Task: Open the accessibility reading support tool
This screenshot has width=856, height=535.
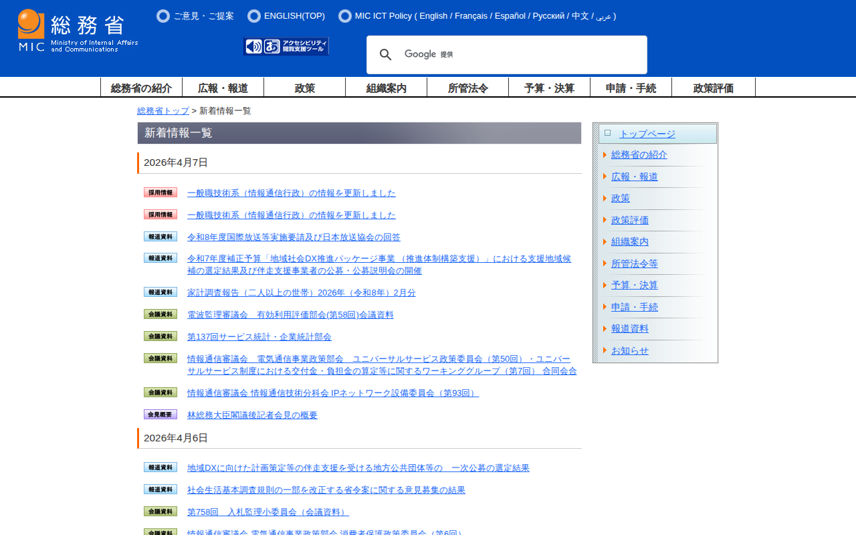Action: pos(286,46)
